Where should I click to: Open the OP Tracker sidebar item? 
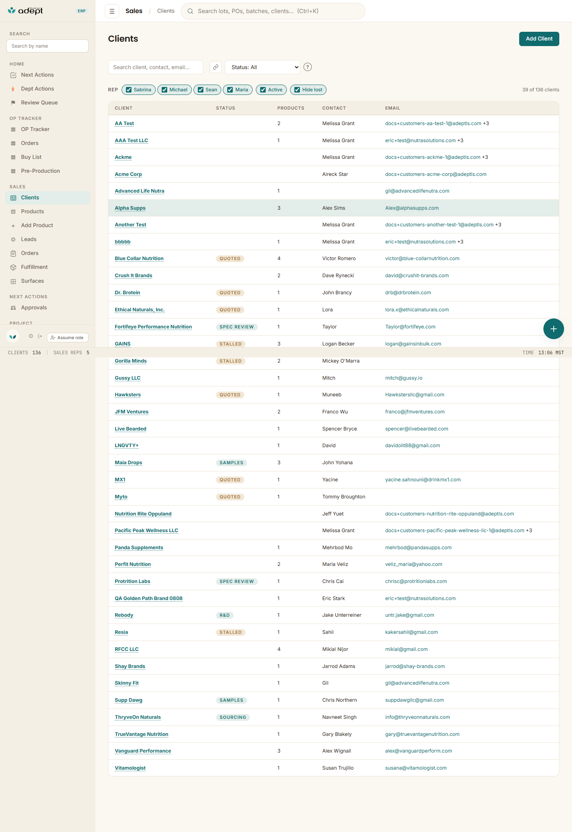coord(35,129)
